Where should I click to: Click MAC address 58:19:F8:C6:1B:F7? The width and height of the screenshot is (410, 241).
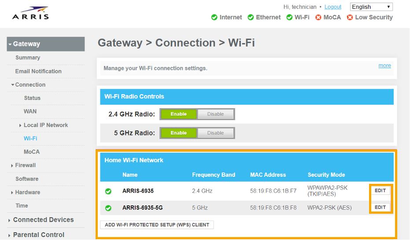pyautogui.click(x=273, y=191)
